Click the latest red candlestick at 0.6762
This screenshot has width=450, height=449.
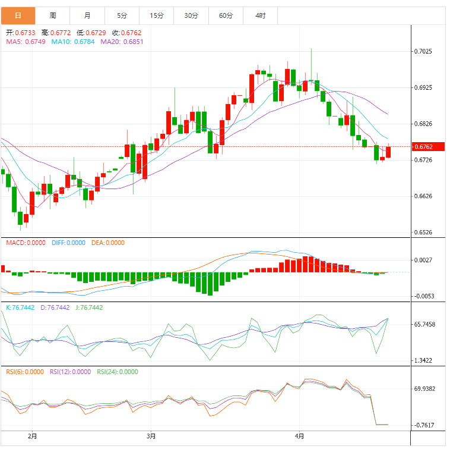[x=388, y=152]
